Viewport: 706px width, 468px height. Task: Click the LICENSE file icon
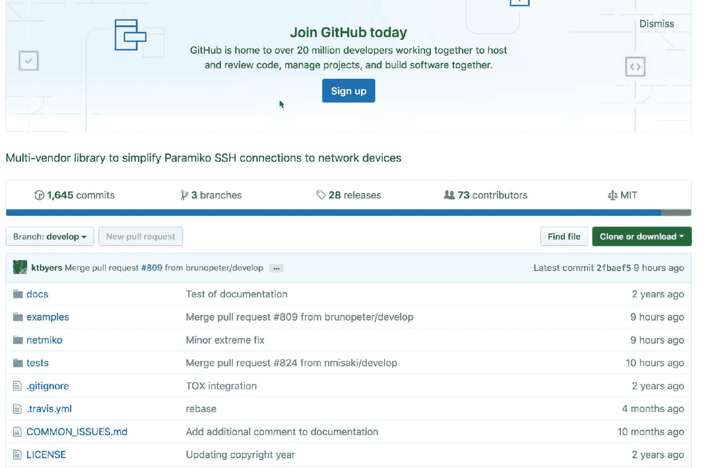17,455
